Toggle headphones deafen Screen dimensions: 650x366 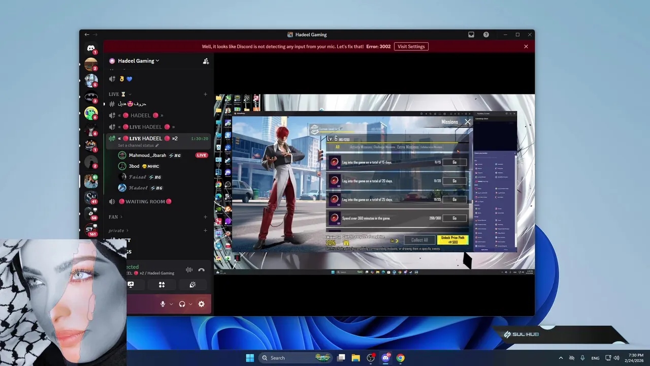coord(182,304)
